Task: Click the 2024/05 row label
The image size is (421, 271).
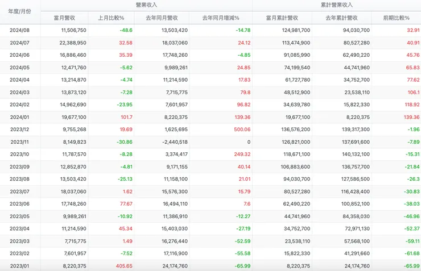Action: (19, 68)
